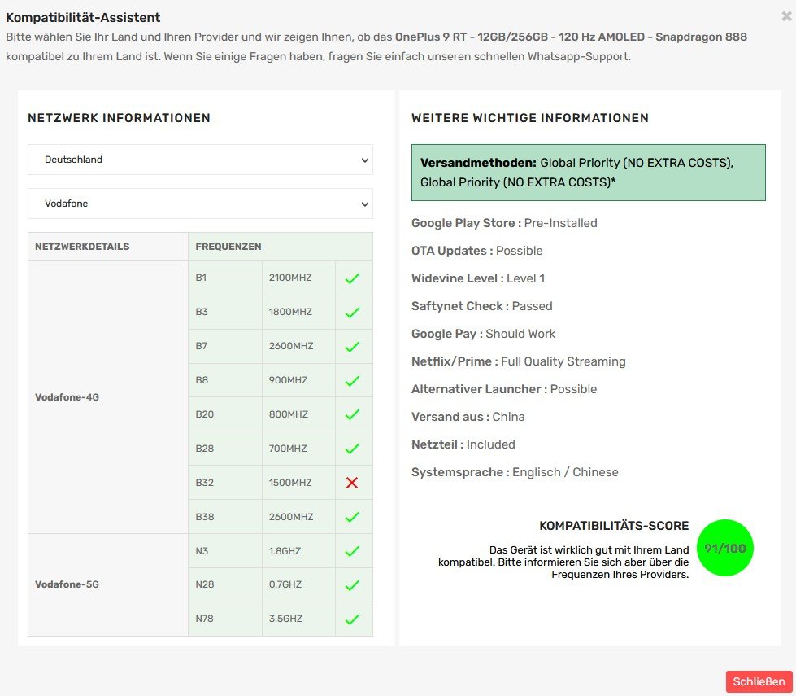The image size is (796, 696).
Task: Click the N28 band cell
Action: (225, 584)
